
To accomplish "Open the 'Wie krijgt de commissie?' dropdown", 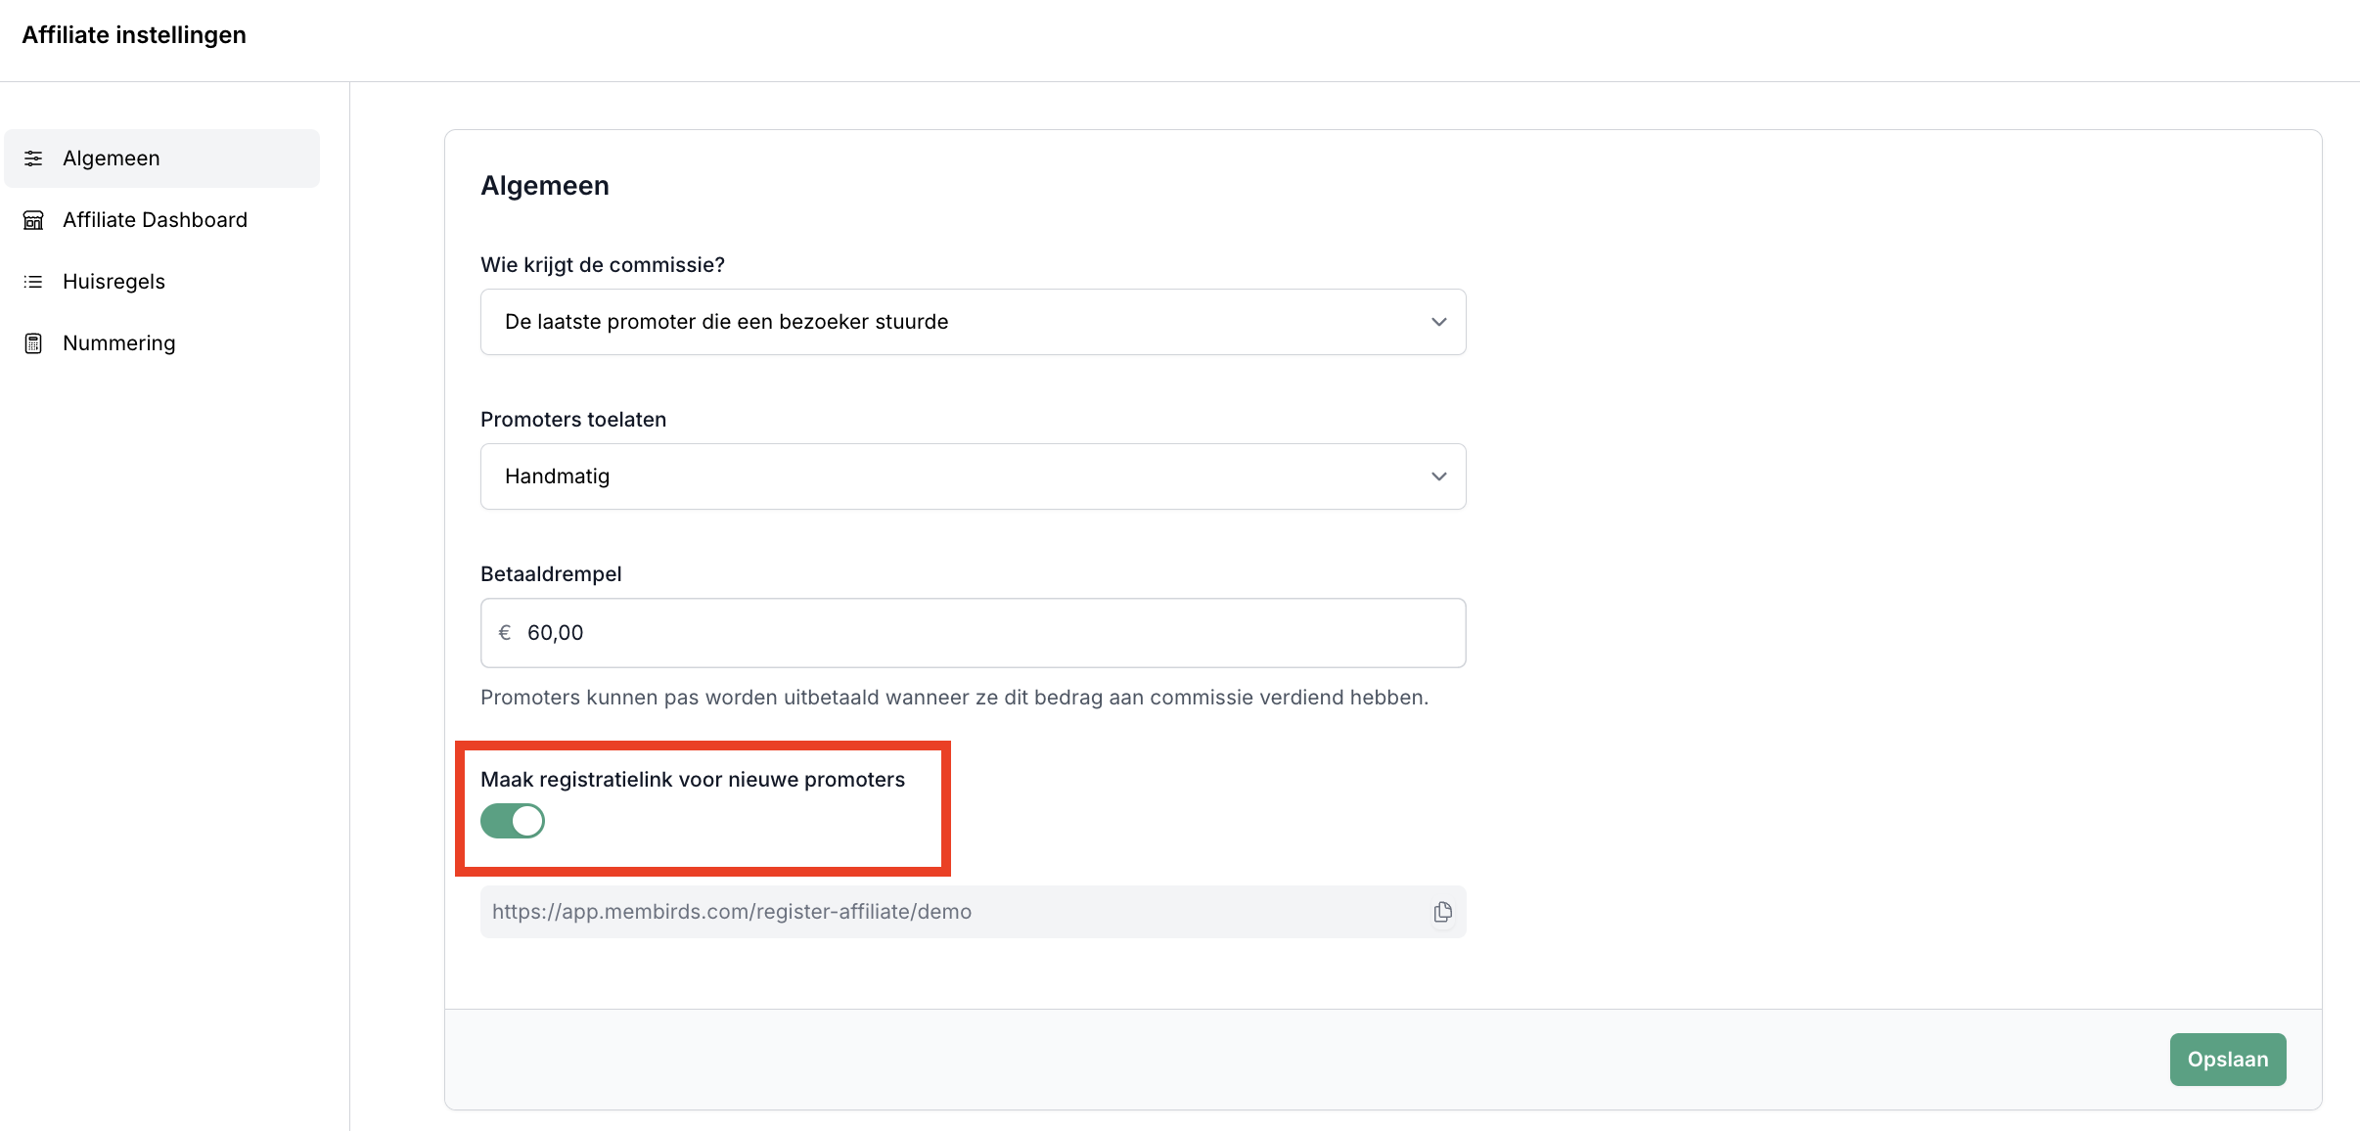I will click(x=972, y=322).
